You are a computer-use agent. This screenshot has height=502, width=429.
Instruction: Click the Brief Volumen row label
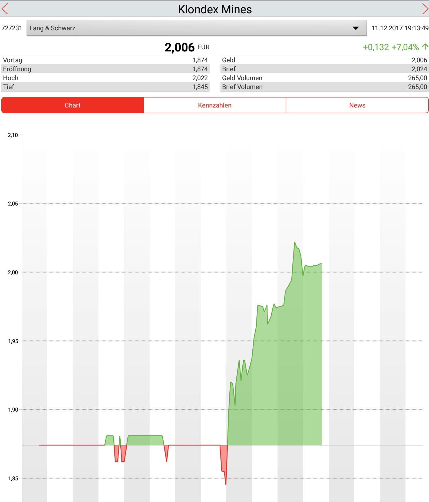point(242,87)
